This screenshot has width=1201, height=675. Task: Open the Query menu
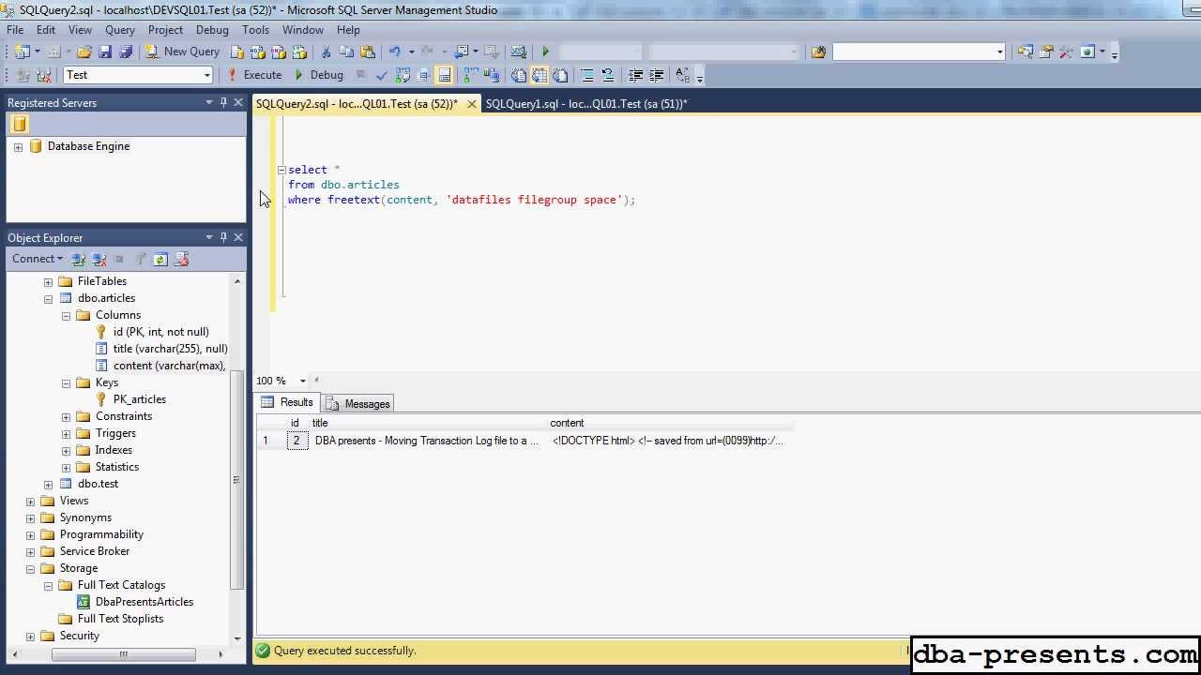[x=120, y=30]
